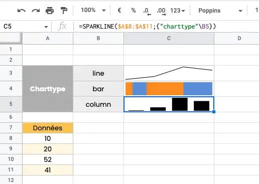Click the Redo arrow icon
This screenshot has width=259, height=184.
(x=36, y=11)
